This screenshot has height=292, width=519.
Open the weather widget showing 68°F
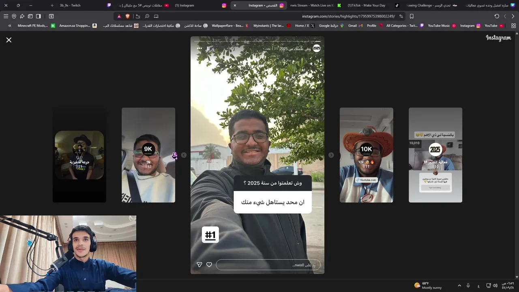click(428, 286)
